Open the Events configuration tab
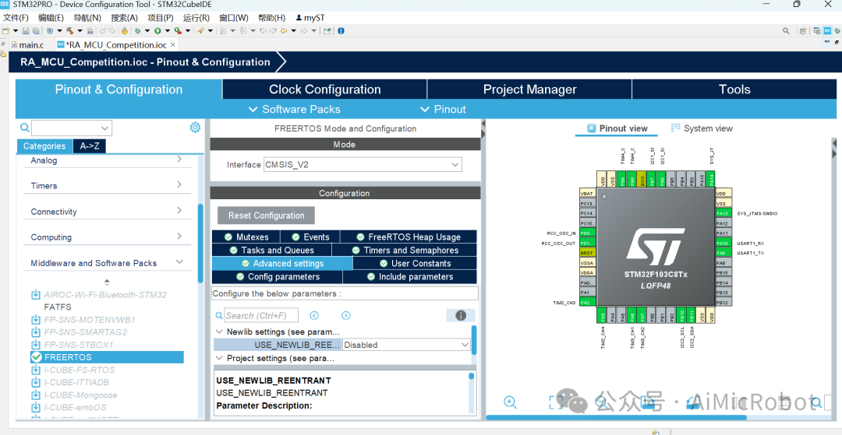This screenshot has height=435, width=842. [311, 237]
